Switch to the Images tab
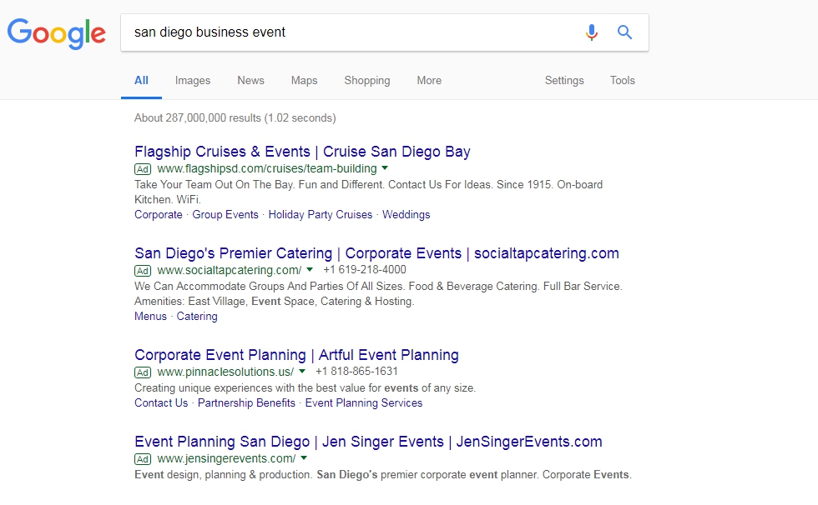 [193, 80]
